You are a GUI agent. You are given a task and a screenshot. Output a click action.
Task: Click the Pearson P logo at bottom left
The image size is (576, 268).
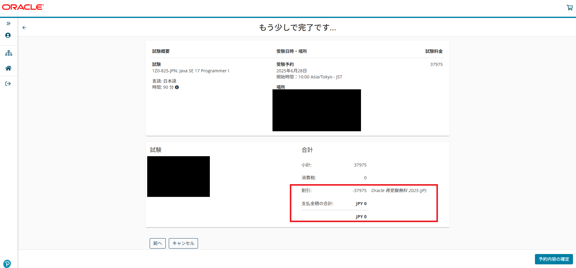tap(7, 263)
